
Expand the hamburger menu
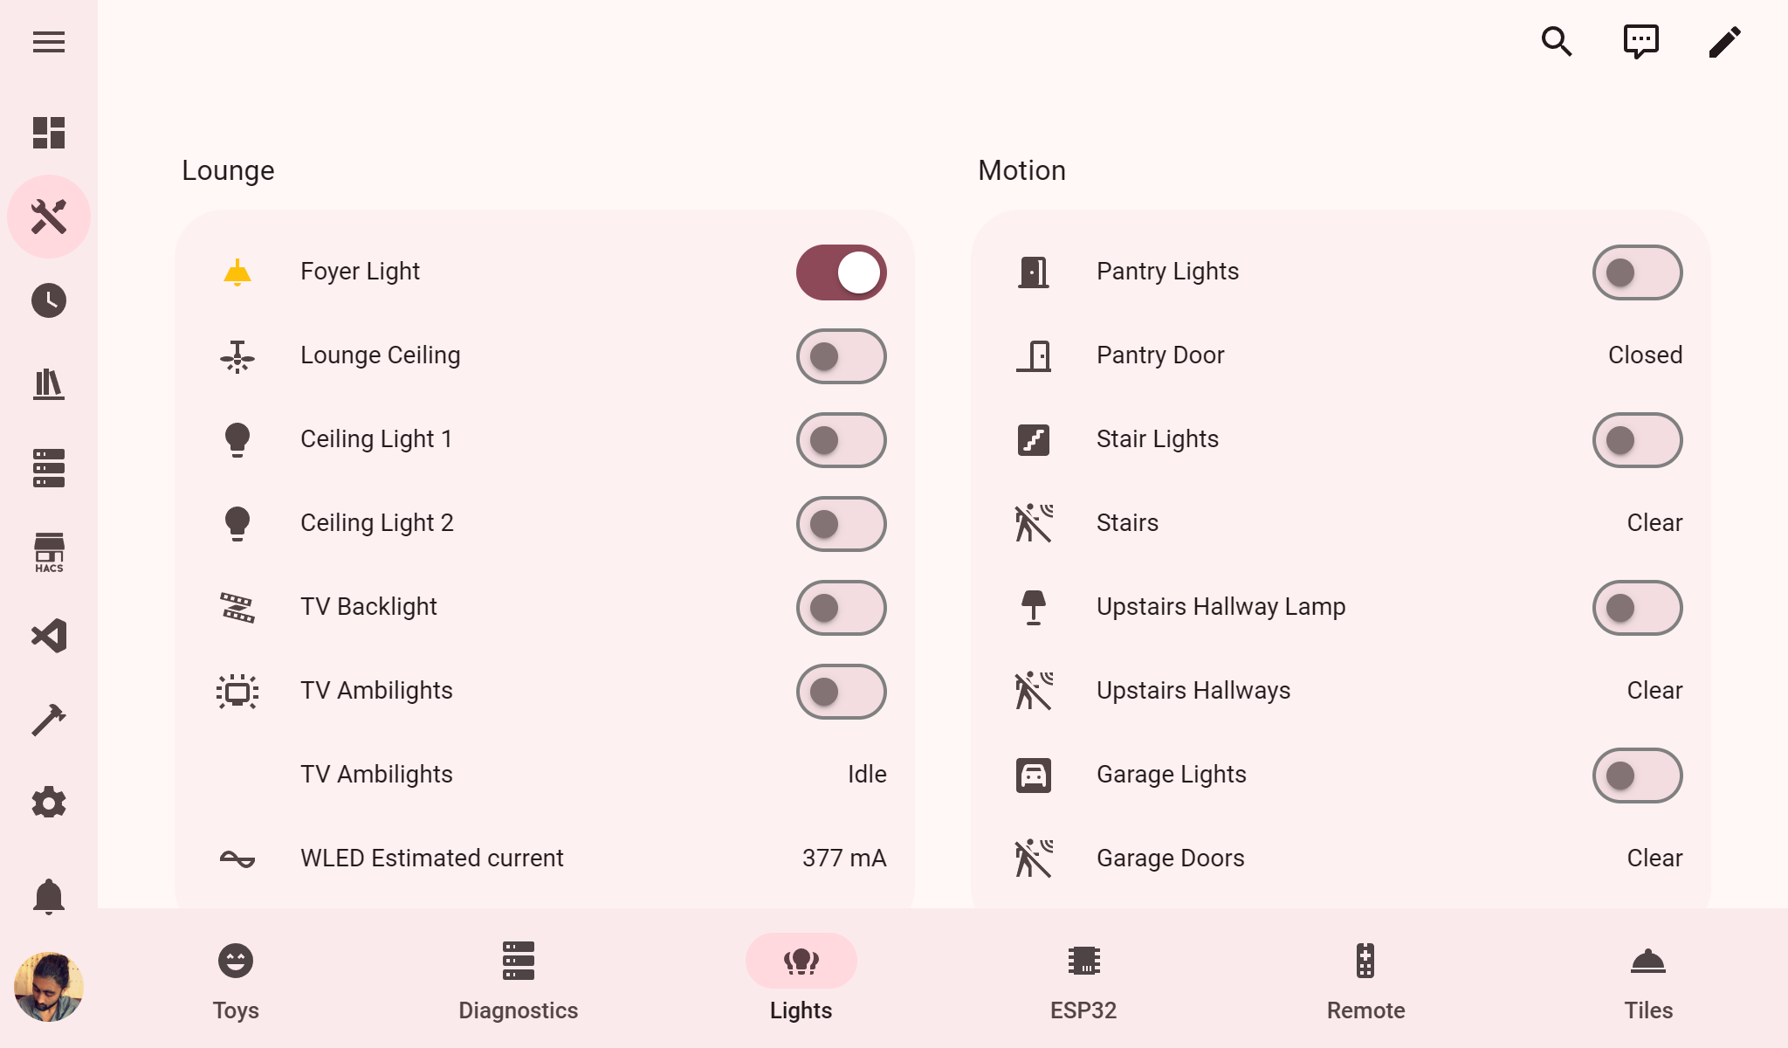click(x=49, y=41)
